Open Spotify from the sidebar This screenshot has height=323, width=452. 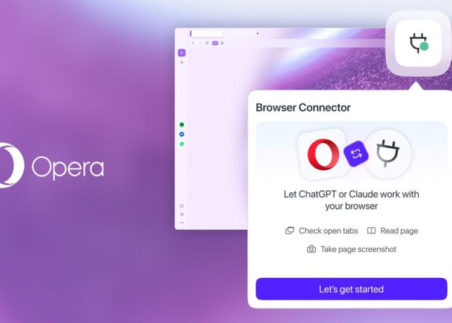[181, 125]
